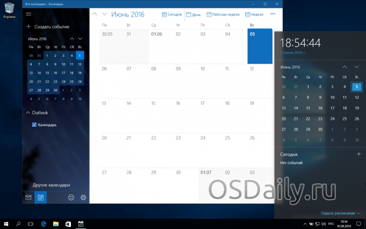Select the Рабочая неделя view
The height and width of the screenshot is (229, 366).
(224, 14)
